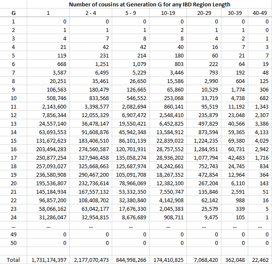Click the cell containing 31,286,047
The width and height of the screenshot is (272, 264).
48,217
